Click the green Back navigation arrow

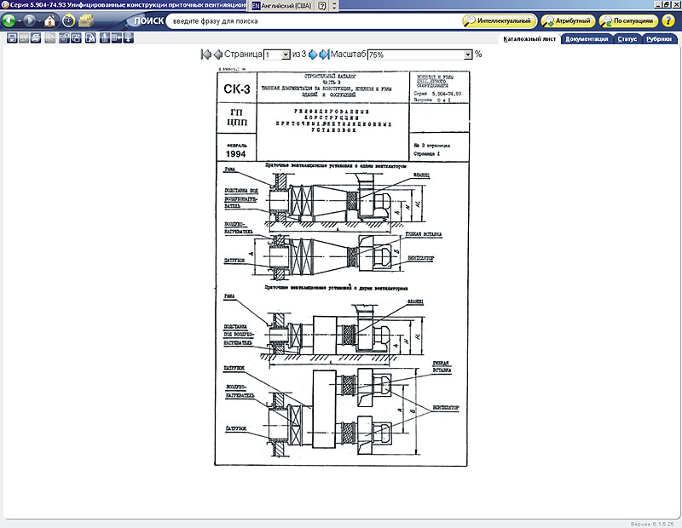tap(10, 20)
